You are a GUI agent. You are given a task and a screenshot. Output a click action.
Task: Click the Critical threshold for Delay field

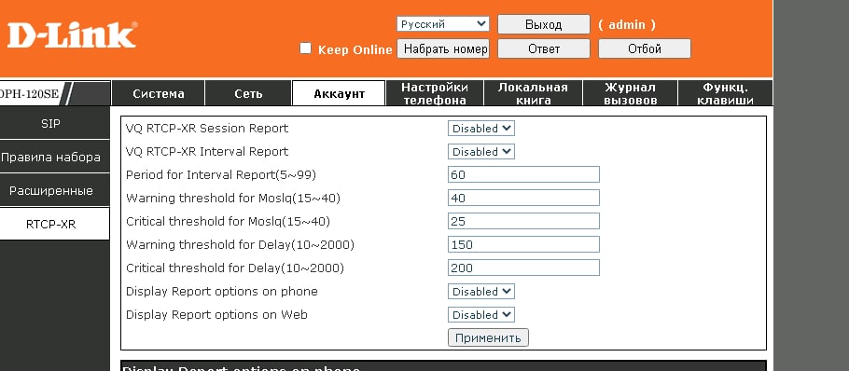[523, 268]
